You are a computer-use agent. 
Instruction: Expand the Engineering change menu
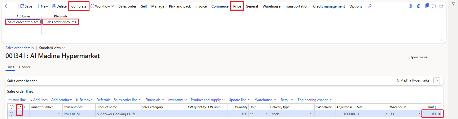pyautogui.click(x=315, y=100)
